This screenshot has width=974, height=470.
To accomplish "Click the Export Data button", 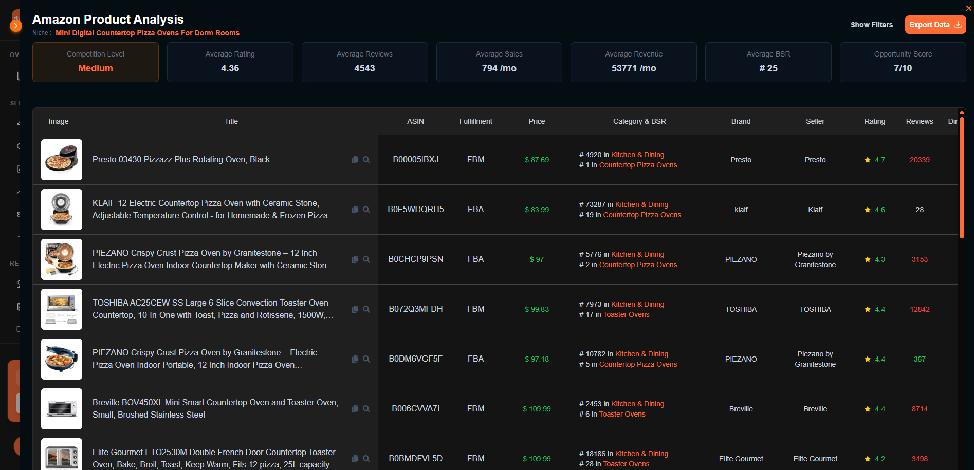I will [935, 25].
